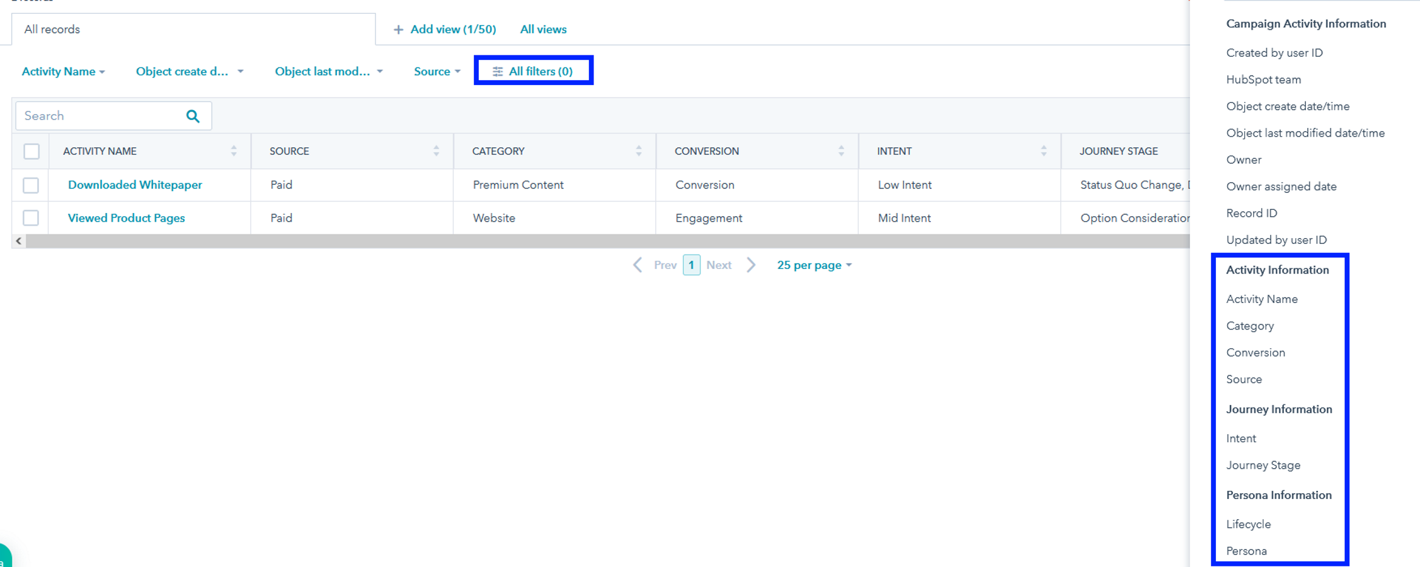This screenshot has width=1420, height=567.
Task: Open the Activity Name filter dropdown
Action: (x=64, y=71)
